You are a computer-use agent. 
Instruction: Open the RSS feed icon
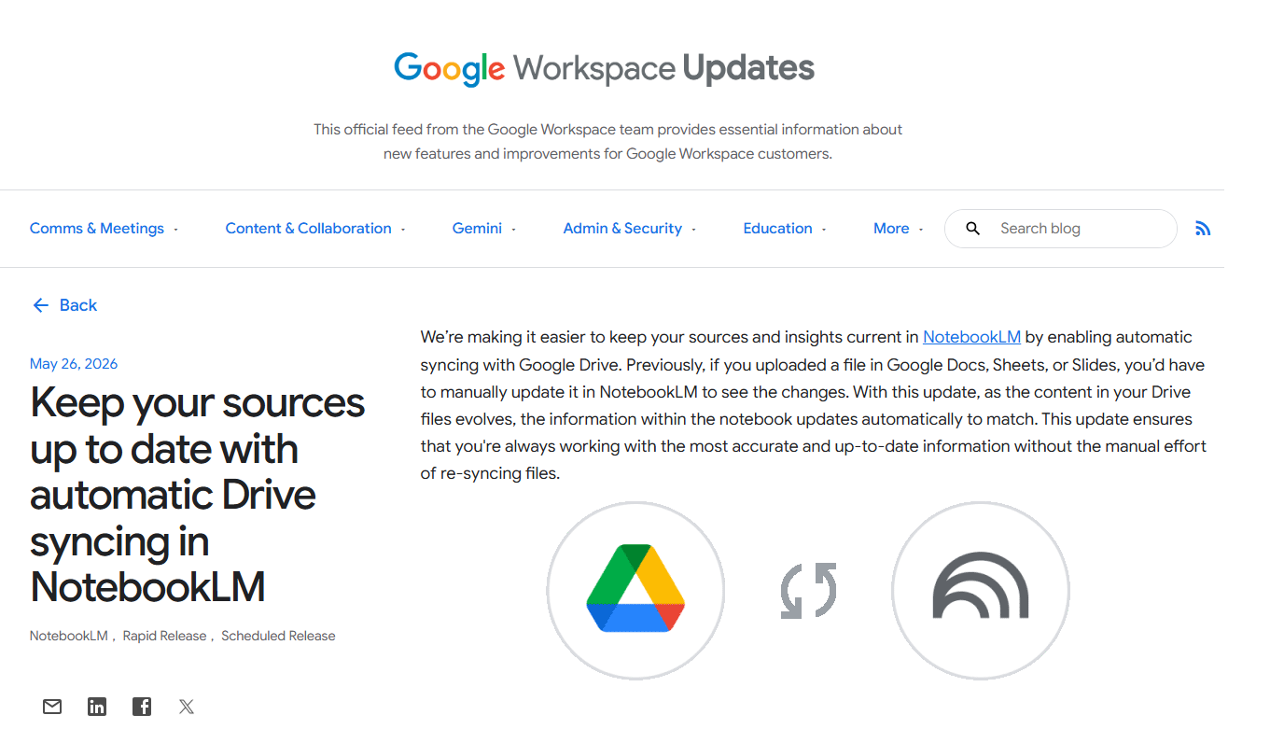click(1203, 229)
